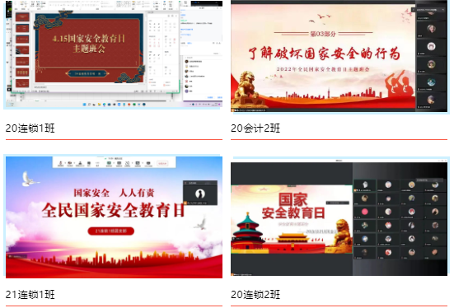This screenshot has width=454, height=308.
Task: Click the red-outlined end meeting button
Action: (x=162, y=164)
